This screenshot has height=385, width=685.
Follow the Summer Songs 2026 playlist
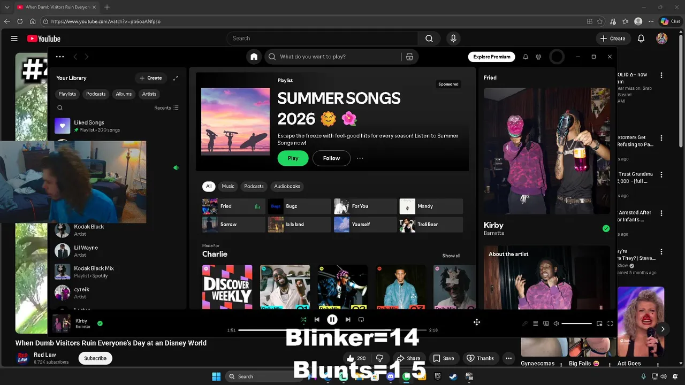pyautogui.click(x=331, y=158)
